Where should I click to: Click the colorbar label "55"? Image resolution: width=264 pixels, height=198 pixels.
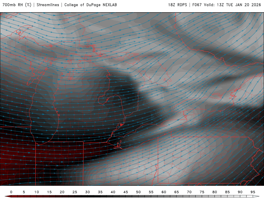click(x=151, y=192)
